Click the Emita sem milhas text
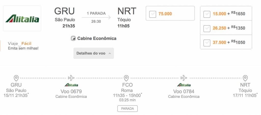 pyautogui.click(x=23, y=48)
